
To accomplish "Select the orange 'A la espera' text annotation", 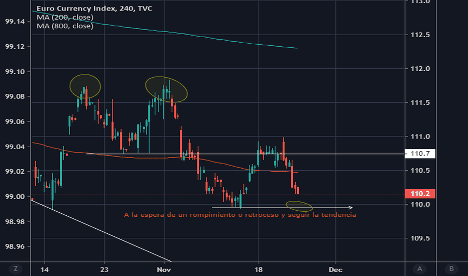I will (240, 215).
